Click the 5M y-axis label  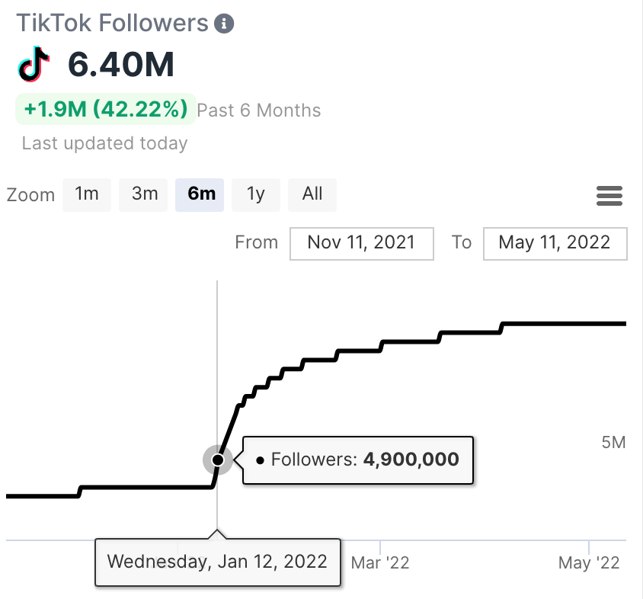(x=613, y=442)
